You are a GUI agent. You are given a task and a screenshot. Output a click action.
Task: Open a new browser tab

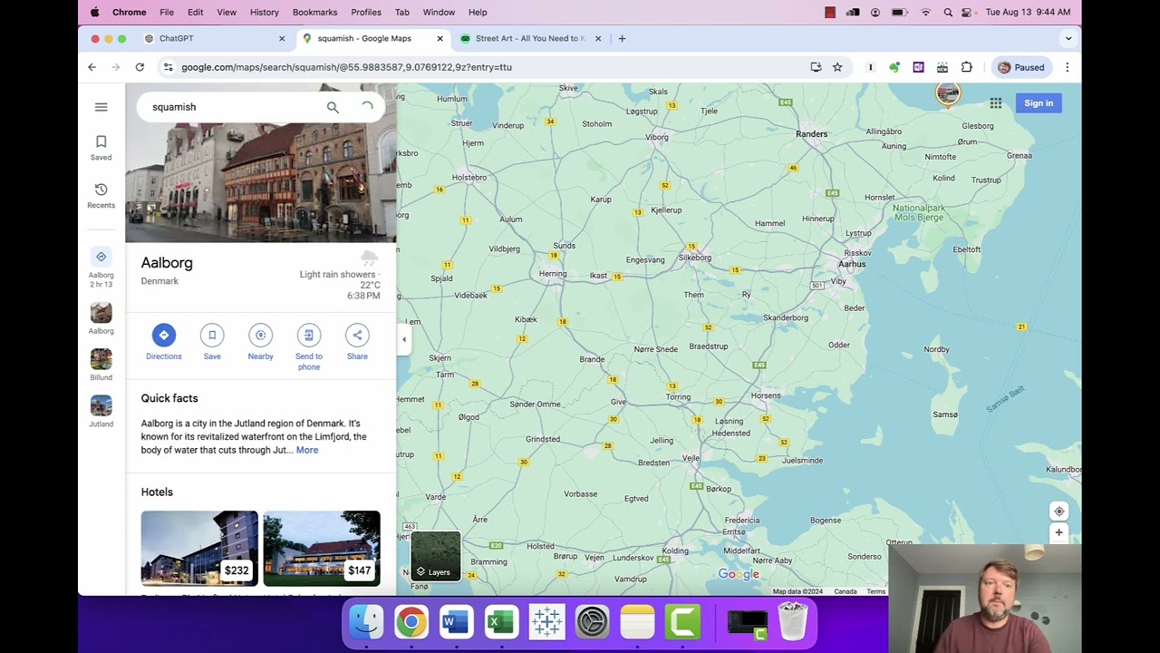coord(622,38)
